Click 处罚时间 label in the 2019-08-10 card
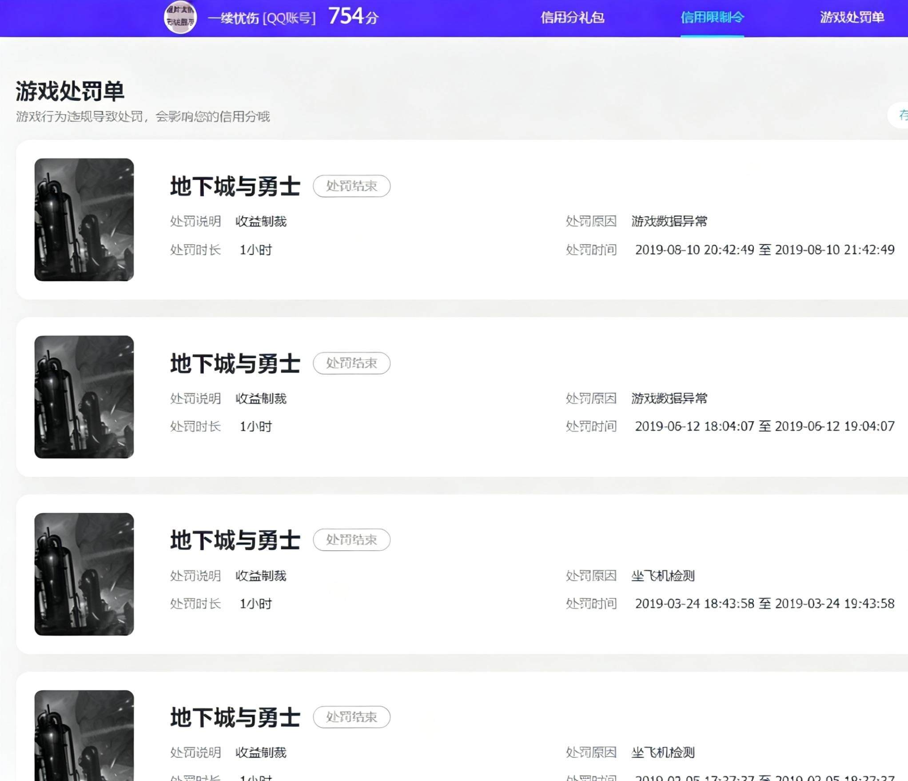 point(591,250)
